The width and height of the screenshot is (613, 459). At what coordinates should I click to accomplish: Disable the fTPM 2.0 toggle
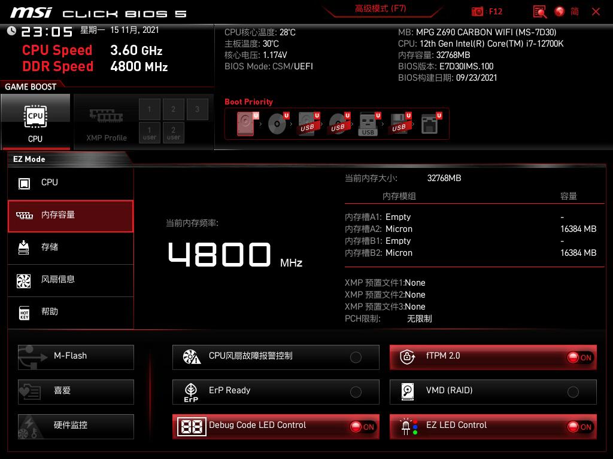[577, 356]
